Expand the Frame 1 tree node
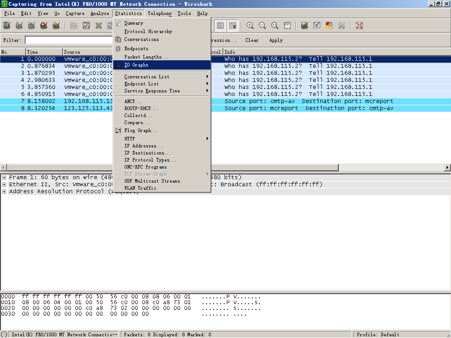This screenshot has width=451, height=338. pyautogui.click(x=4, y=178)
